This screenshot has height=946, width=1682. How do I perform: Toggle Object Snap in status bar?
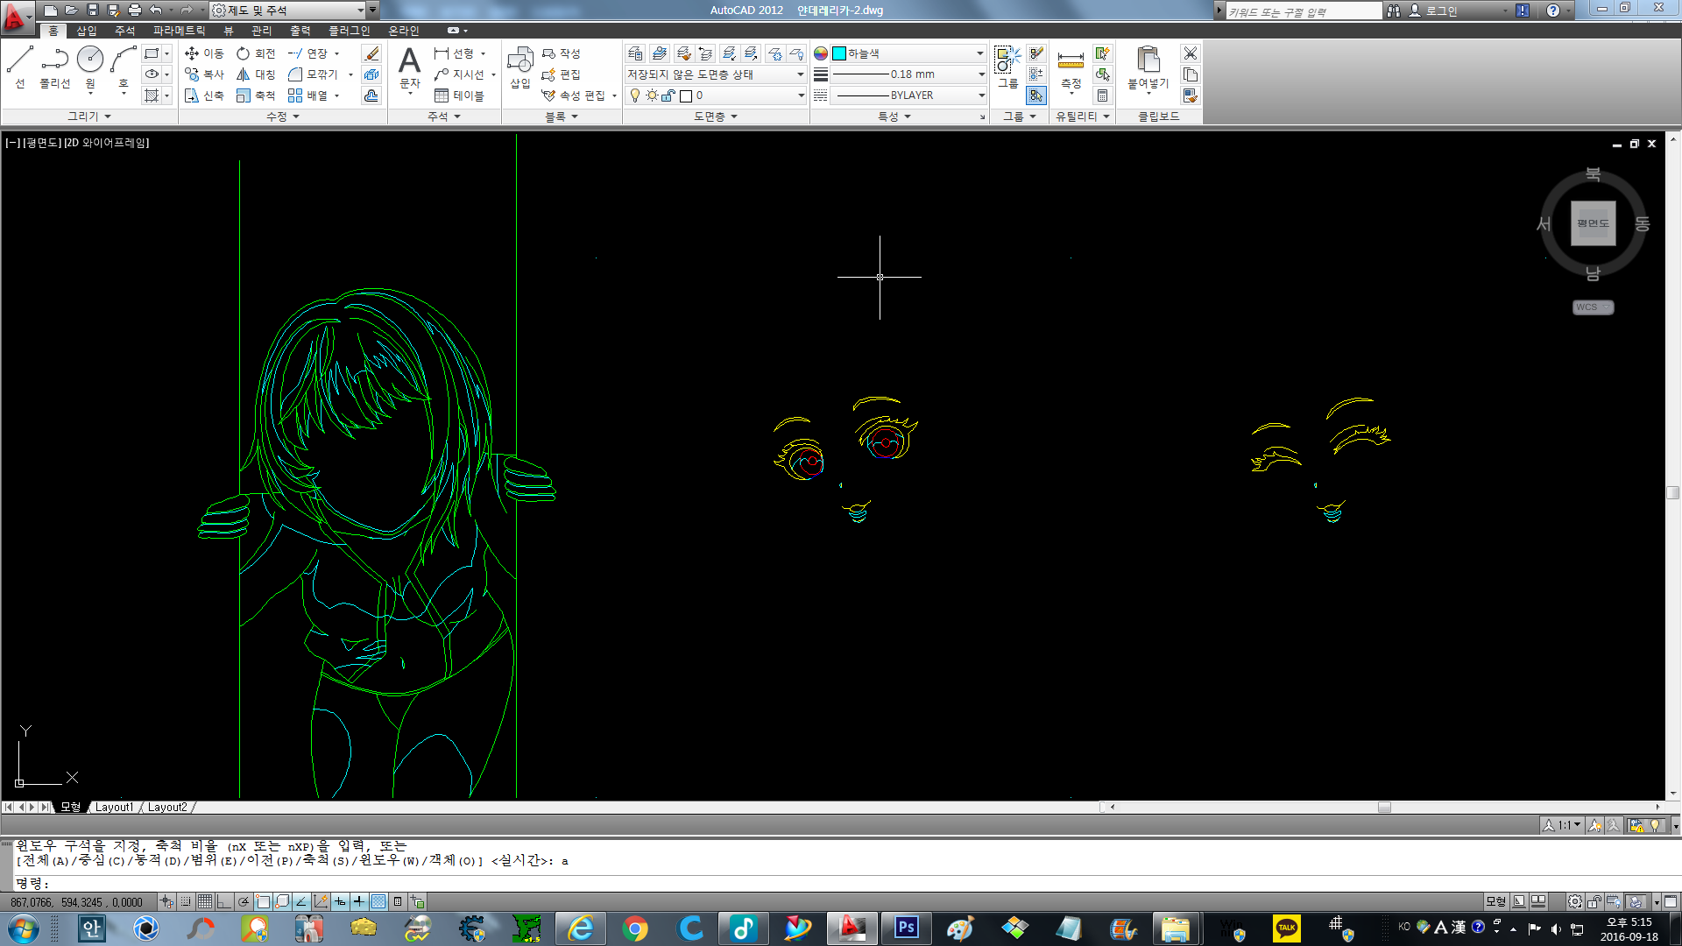coord(263,901)
